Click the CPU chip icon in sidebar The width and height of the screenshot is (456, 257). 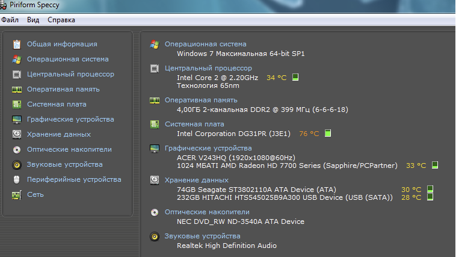tap(17, 75)
